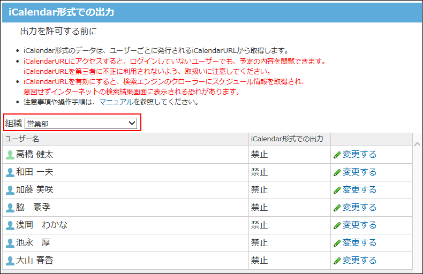This screenshot has height=274, width=423.
Task: Open the マニュアル link
Action: pyautogui.click(x=116, y=102)
